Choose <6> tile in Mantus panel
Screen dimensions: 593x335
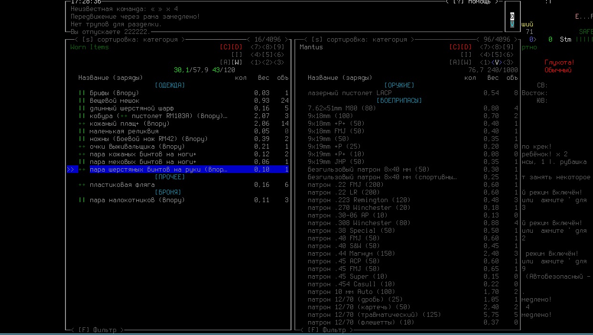tap(508, 55)
